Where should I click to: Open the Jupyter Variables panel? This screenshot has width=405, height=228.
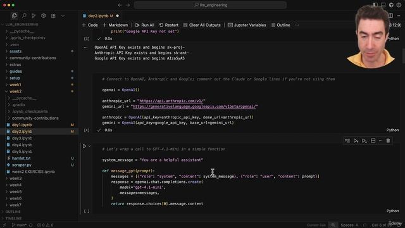[x=247, y=25]
